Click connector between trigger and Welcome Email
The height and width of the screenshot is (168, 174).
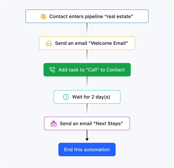pos(87,28)
